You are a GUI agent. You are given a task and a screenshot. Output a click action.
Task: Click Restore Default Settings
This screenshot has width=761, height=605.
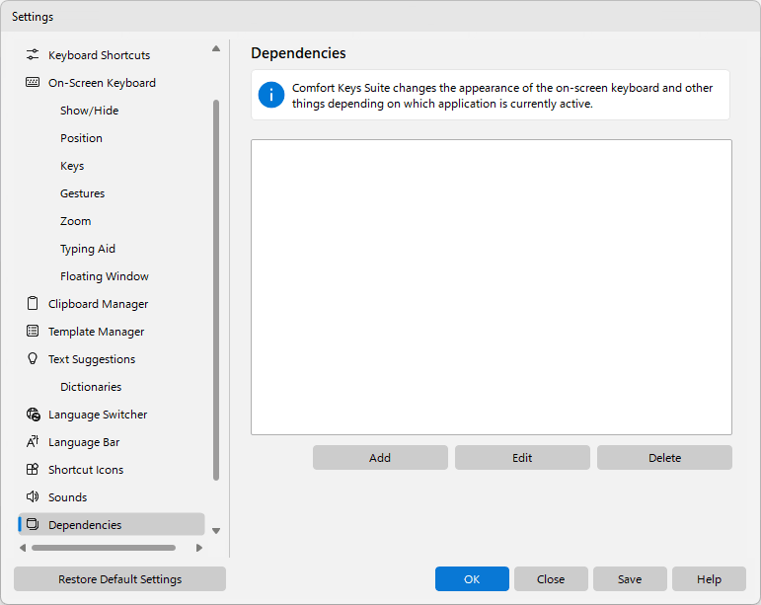119,578
